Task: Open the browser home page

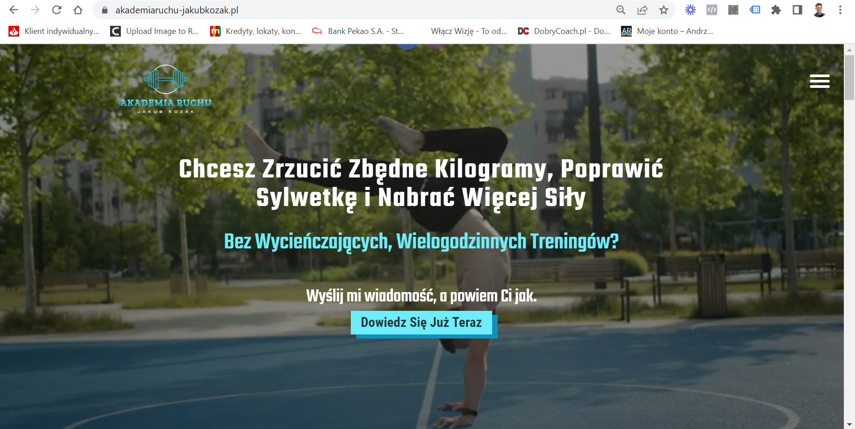Action: coord(78,10)
